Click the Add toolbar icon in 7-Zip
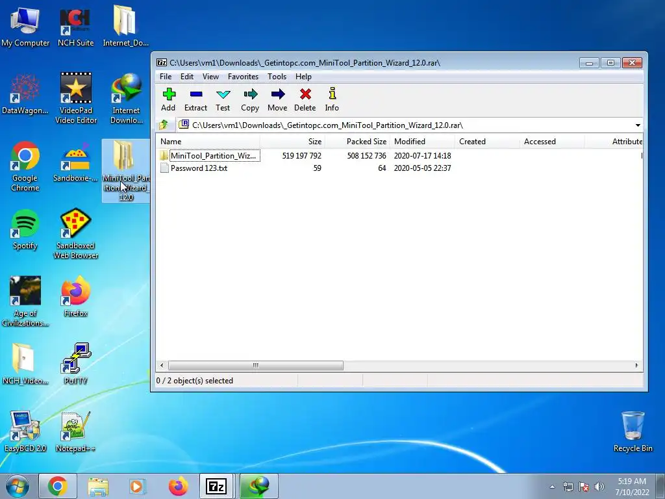The height and width of the screenshot is (499, 665). pyautogui.click(x=168, y=99)
